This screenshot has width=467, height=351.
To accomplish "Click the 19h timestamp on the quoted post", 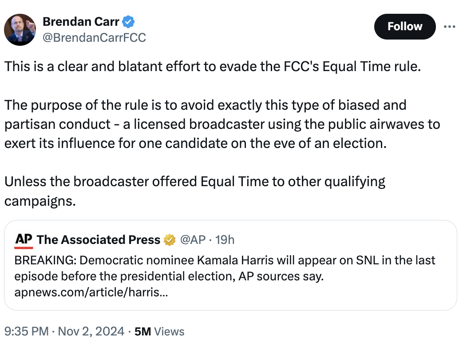I will point(225,240).
